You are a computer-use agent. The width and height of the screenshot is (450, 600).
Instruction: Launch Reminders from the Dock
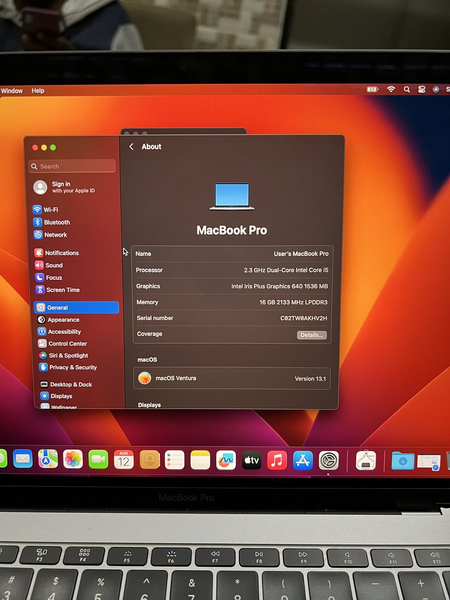175,460
